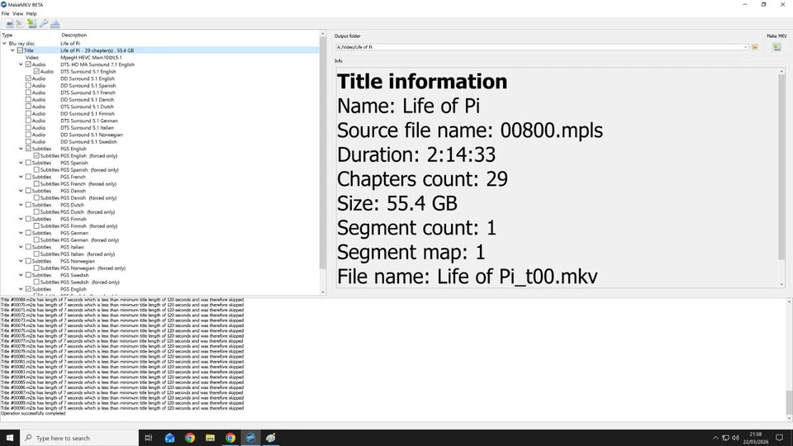Viewport: 793px width, 446px height.
Task: Click the Make MKV button icon
Action: (776, 47)
